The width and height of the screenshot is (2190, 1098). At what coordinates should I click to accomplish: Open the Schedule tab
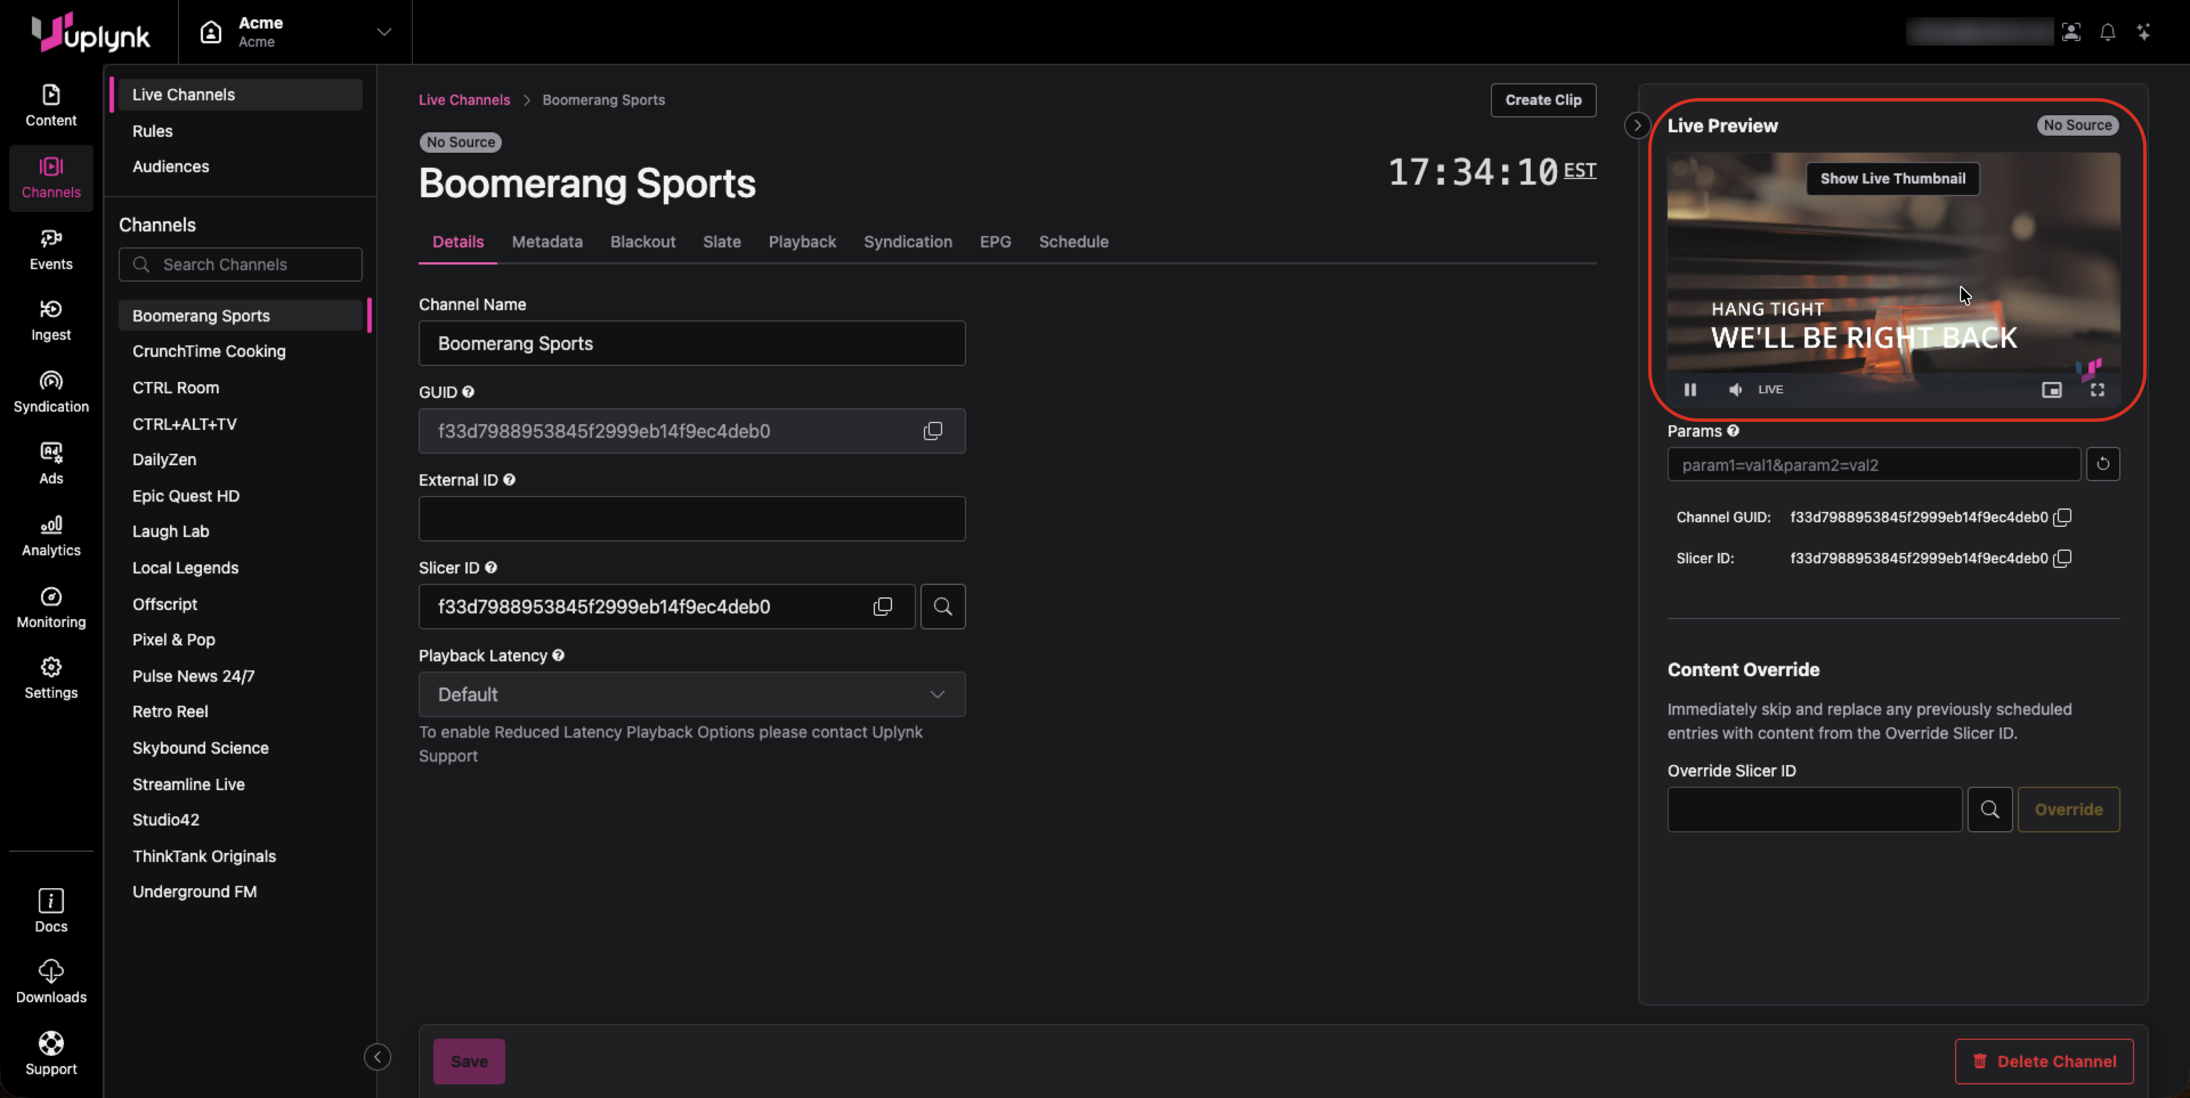tap(1073, 242)
